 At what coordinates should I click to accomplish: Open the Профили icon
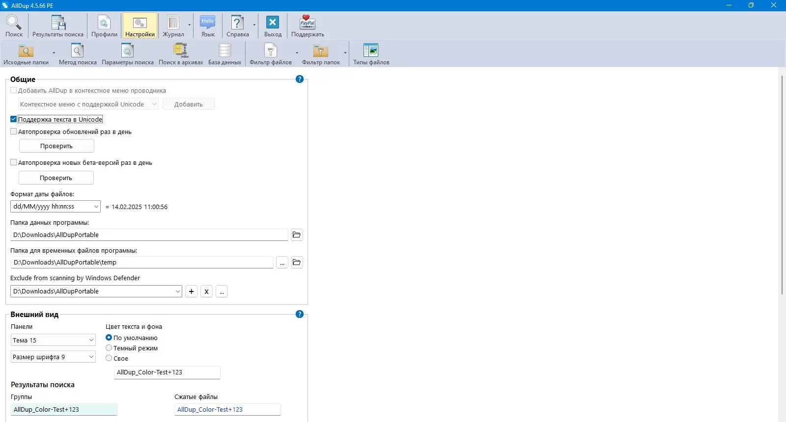104,26
